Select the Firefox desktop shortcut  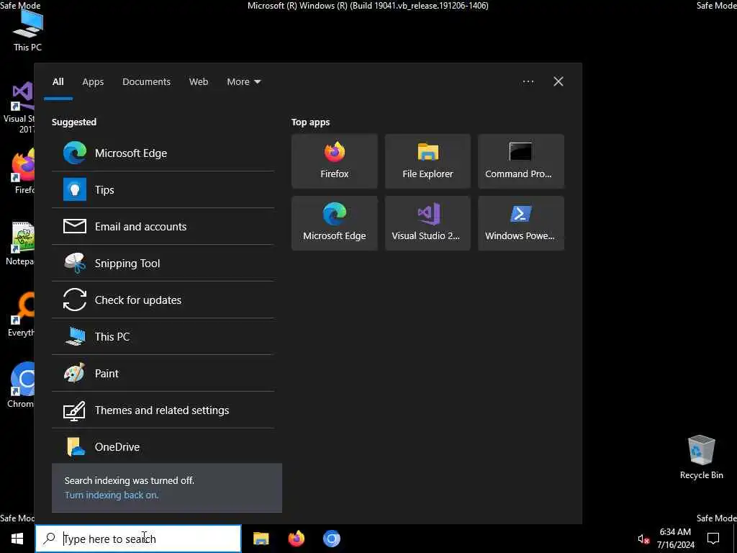pyautogui.click(x=22, y=171)
